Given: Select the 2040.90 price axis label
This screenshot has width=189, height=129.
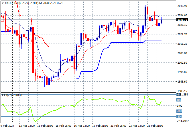Looking at the screenshot, I should point(182,6).
